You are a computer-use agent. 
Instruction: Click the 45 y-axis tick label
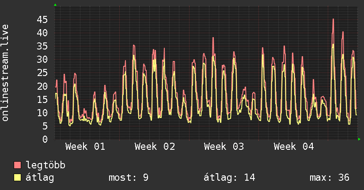pos(42,20)
